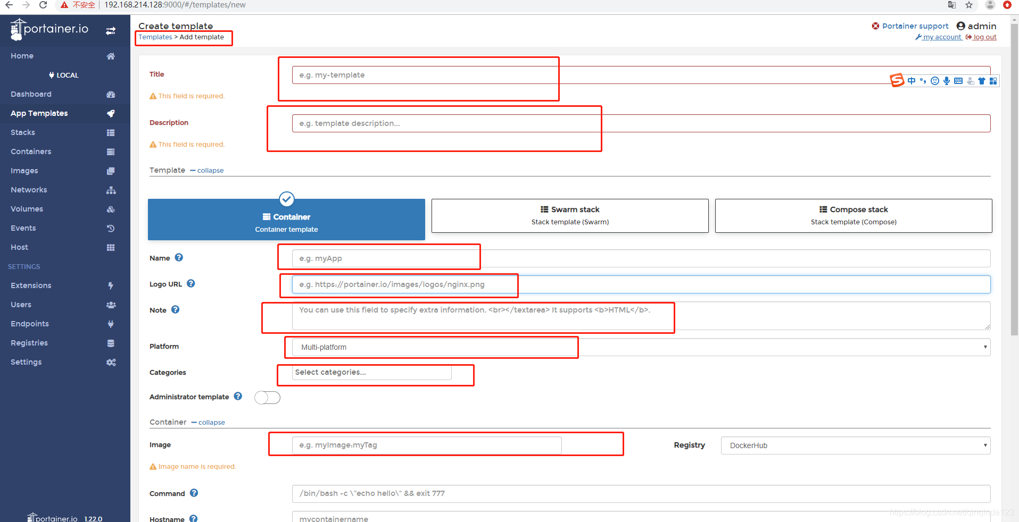Click the Home house icon

tap(111, 56)
